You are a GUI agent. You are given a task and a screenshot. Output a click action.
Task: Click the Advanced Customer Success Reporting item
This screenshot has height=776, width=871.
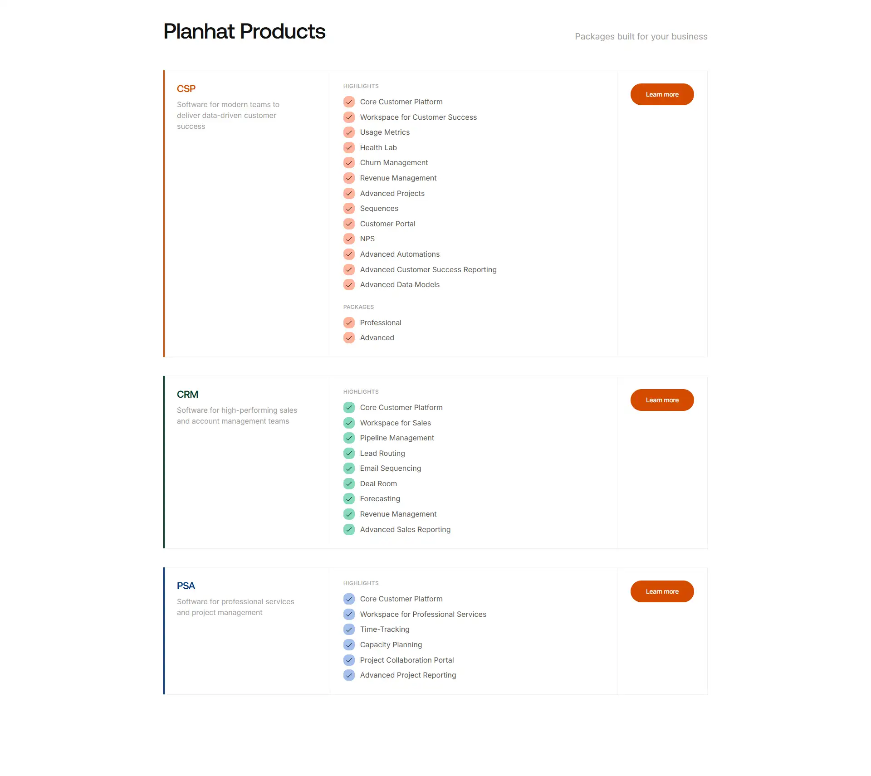pyautogui.click(x=428, y=269)
